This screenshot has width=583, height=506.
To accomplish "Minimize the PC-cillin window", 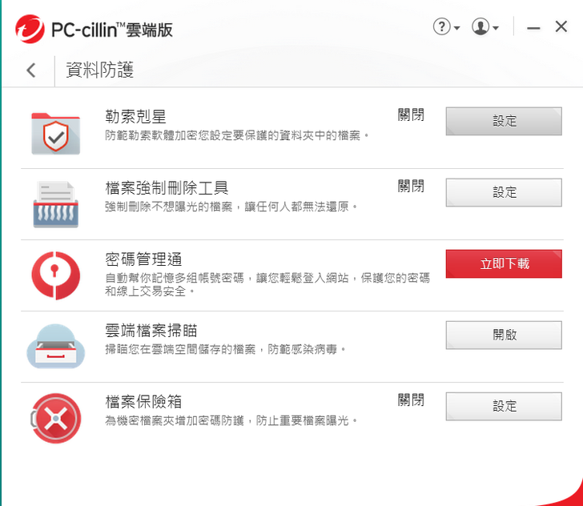I will click(x=533, y=28).
